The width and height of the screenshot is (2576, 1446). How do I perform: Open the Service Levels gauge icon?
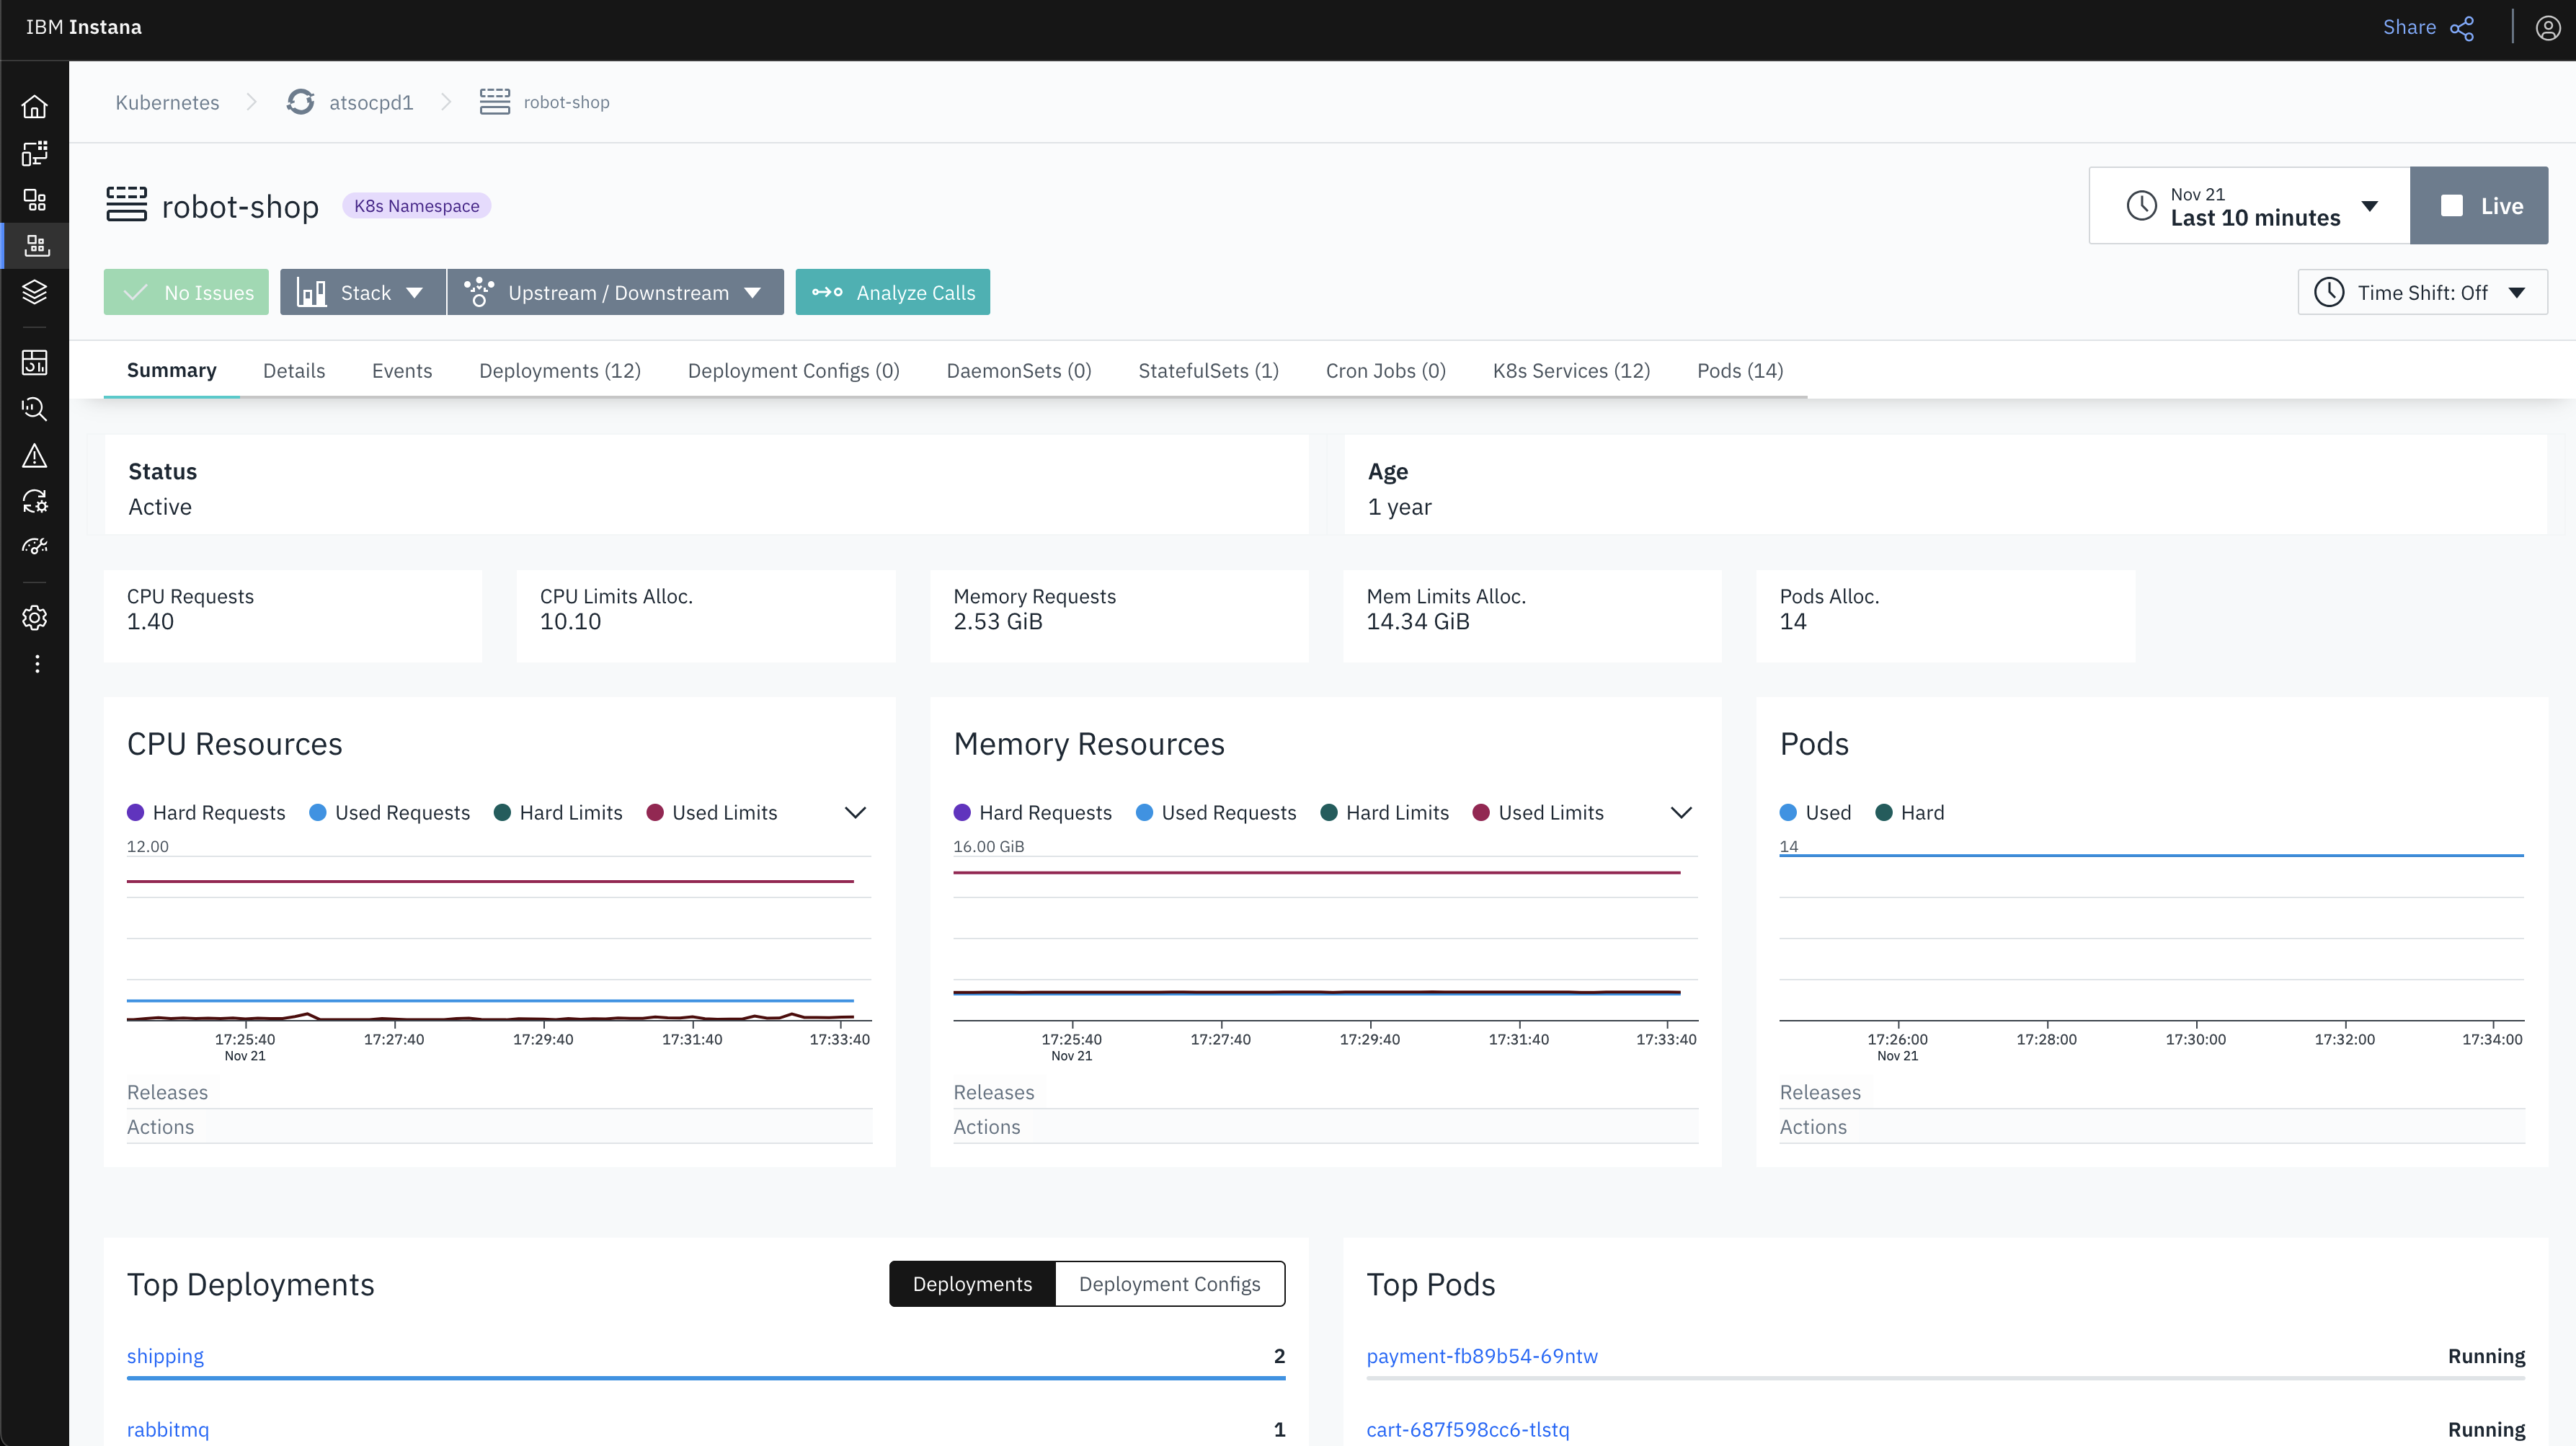pyautogui.click(x=35, y=547)
